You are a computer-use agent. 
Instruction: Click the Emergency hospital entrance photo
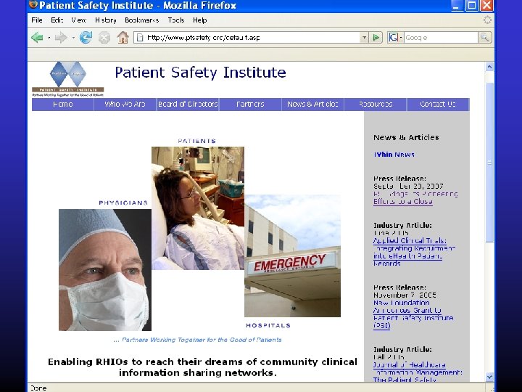[292, 256]
